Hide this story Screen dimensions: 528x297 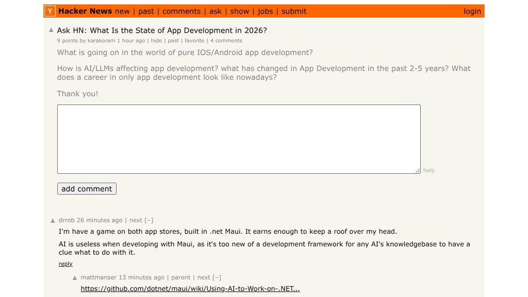(156, 41)
